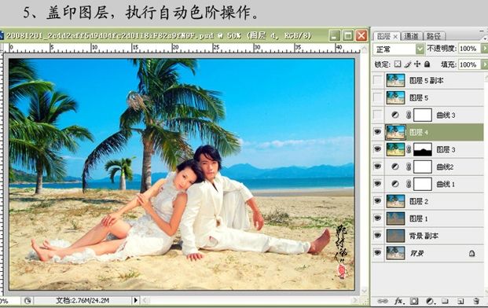
Task: Click the mask link chain on 曲线2
Action: coord(409,167)
